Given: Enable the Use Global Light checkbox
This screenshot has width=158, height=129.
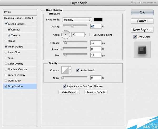Looking at the screenshot, I should [x=91, y=35].
